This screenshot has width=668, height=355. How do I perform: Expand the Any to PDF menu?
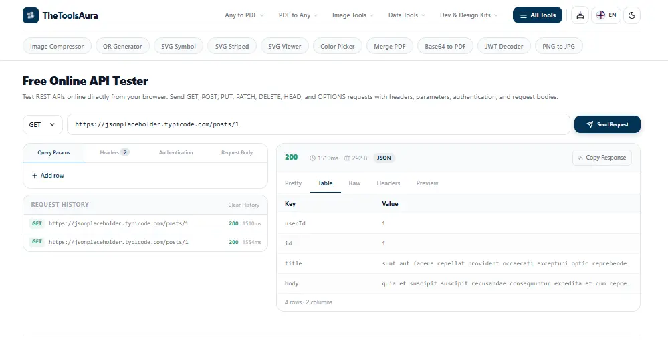click(x=244, y=15)
